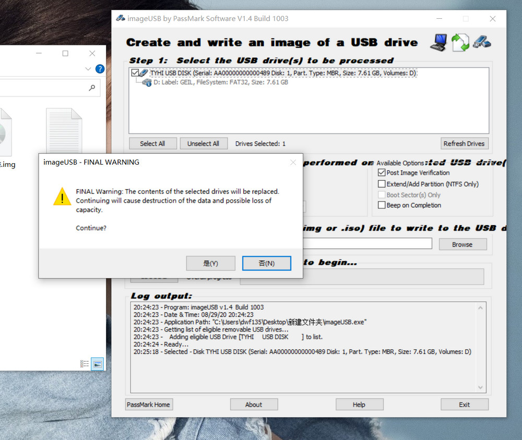Close the FINAL WARNING dialog with the X
522x440 pixels.
[x=293, y=162]
